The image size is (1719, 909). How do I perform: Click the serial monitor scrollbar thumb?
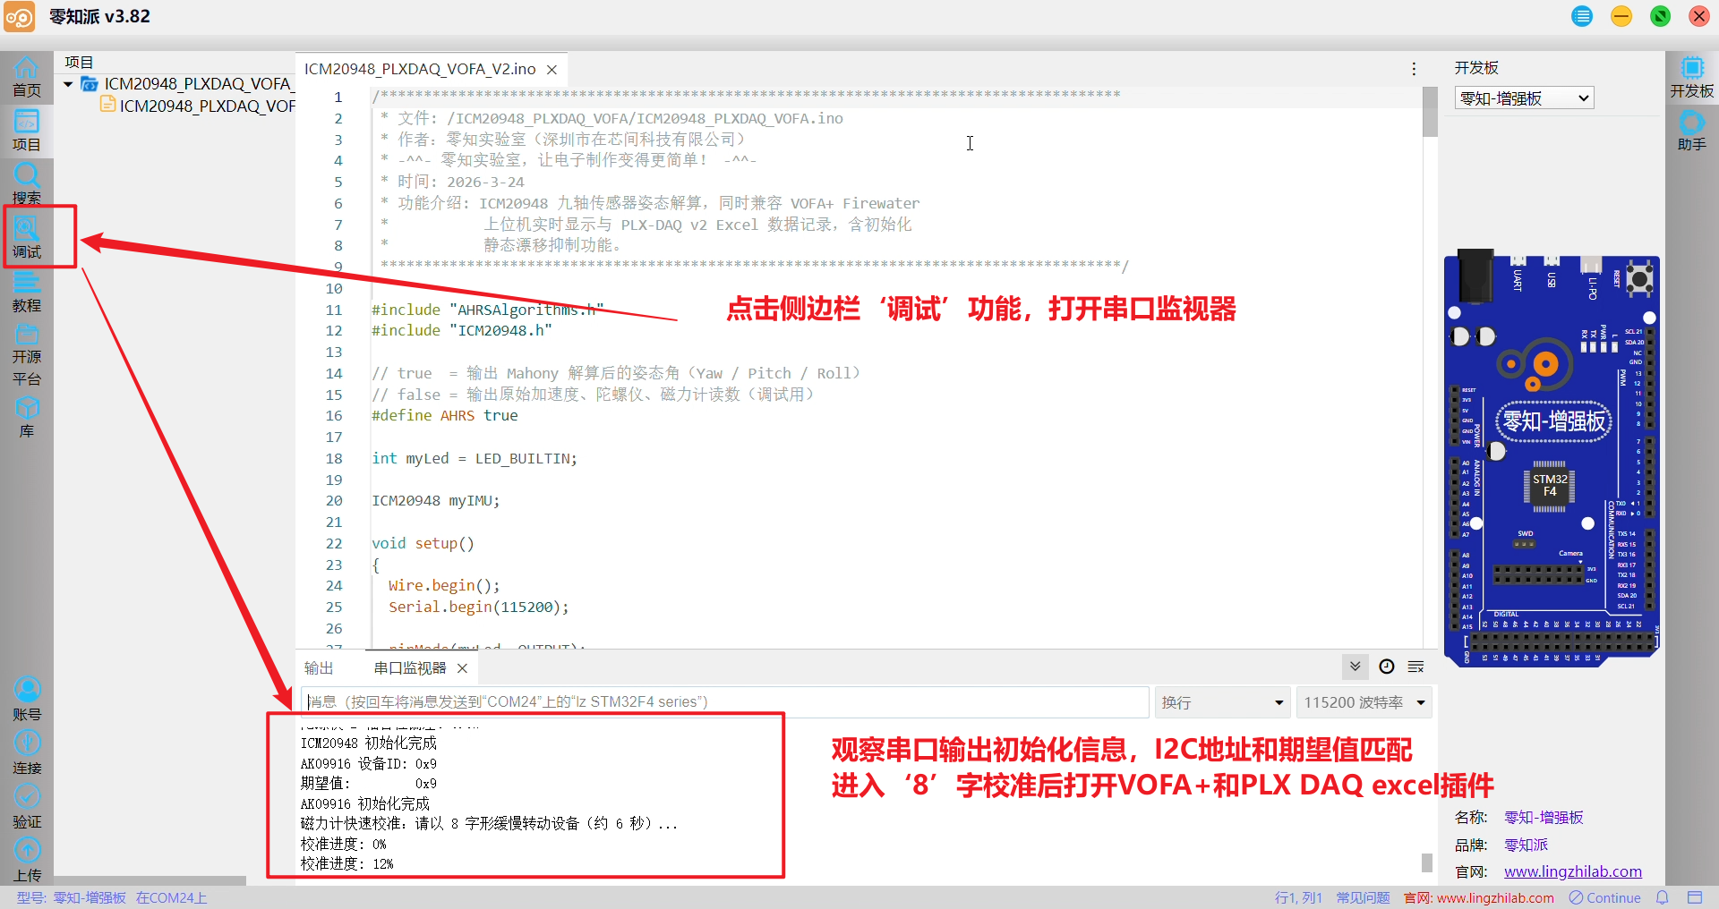[1427, 862]
